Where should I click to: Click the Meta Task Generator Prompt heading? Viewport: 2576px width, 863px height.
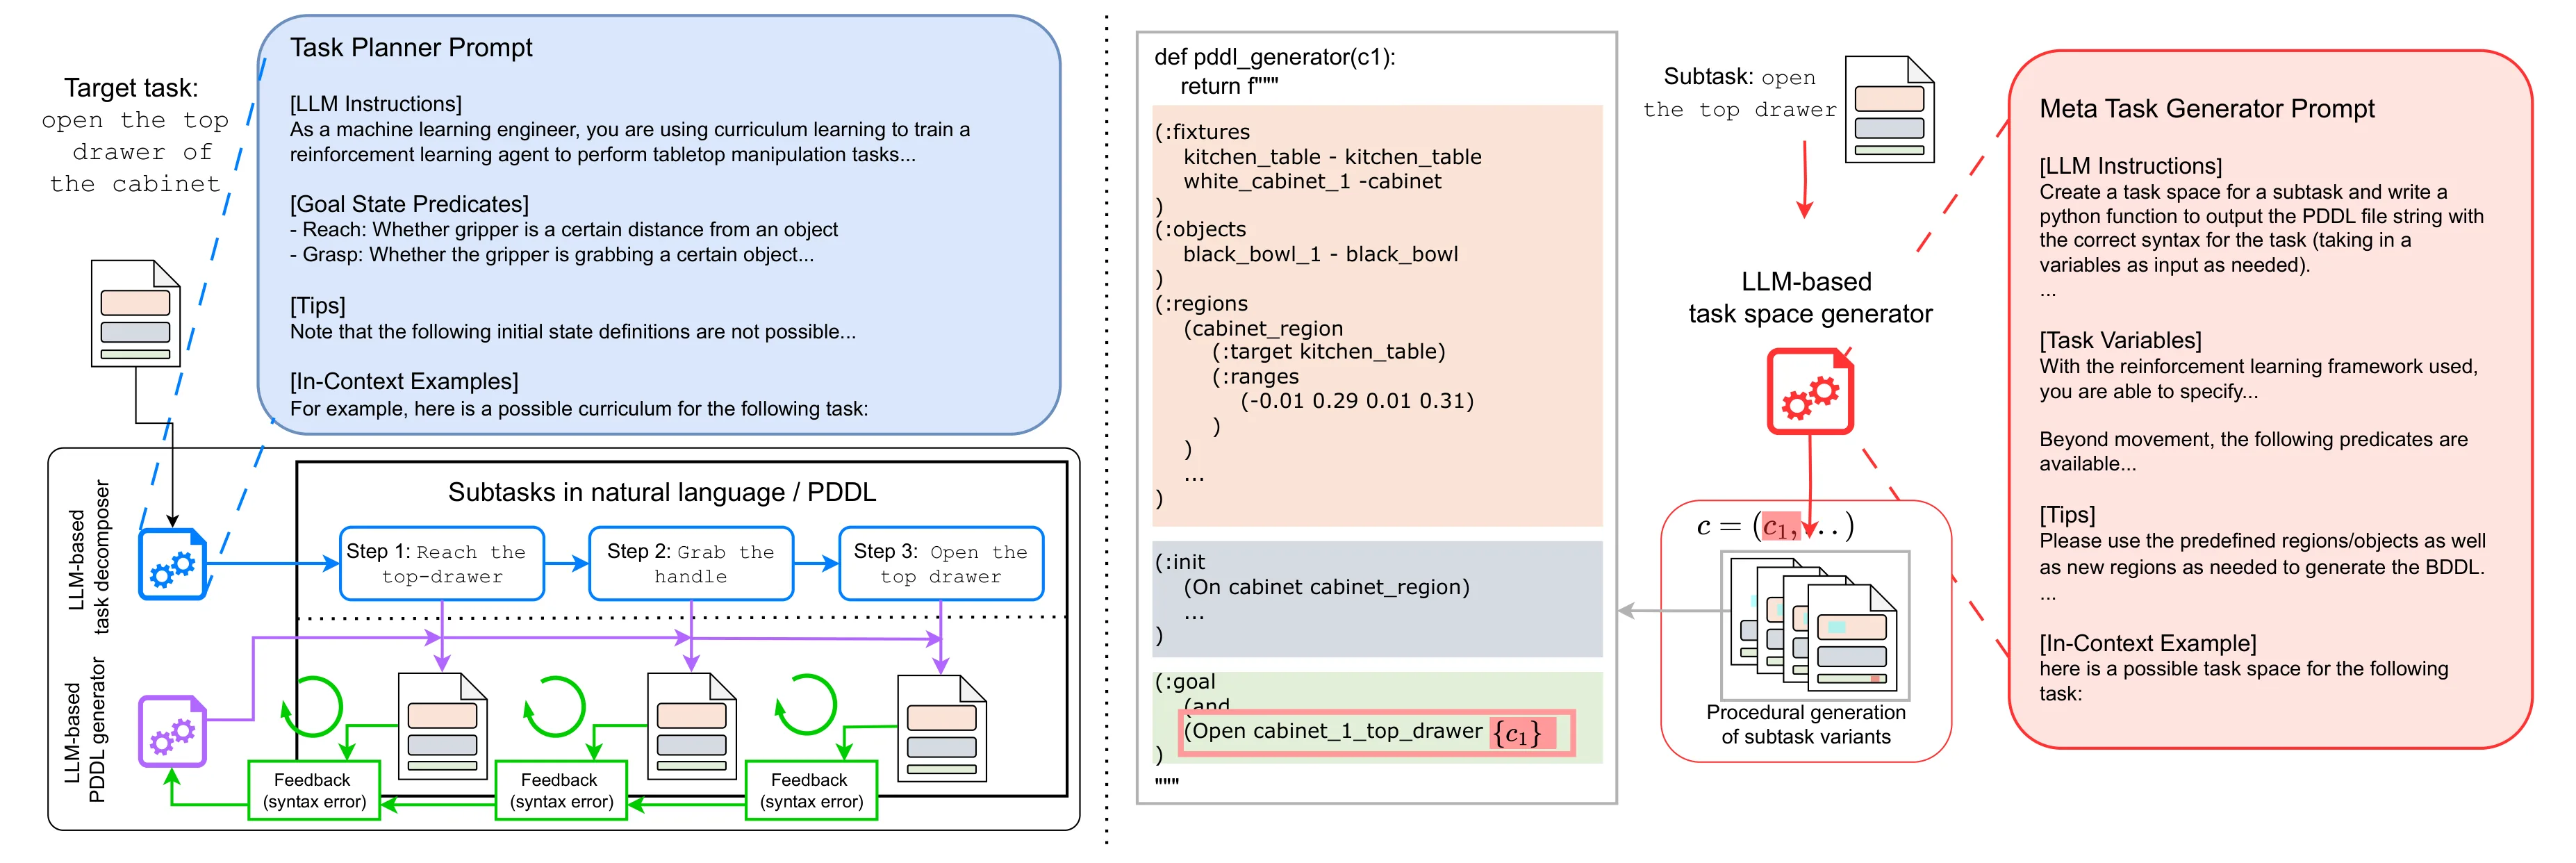tap(2207, 108)
